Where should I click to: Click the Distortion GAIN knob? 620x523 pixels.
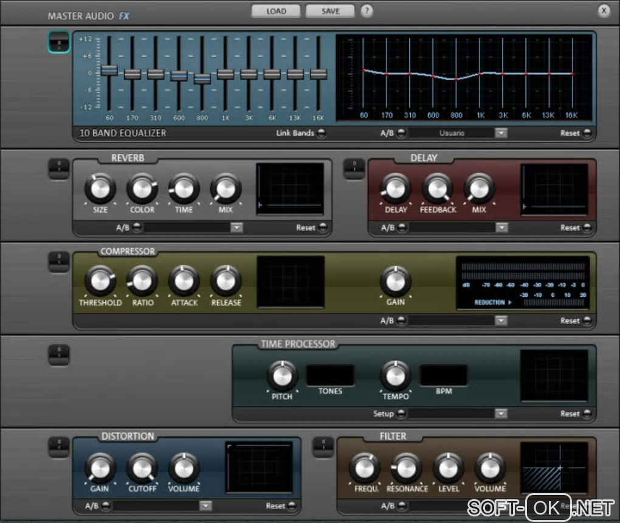pyautogui.click(x=100, y=468)
